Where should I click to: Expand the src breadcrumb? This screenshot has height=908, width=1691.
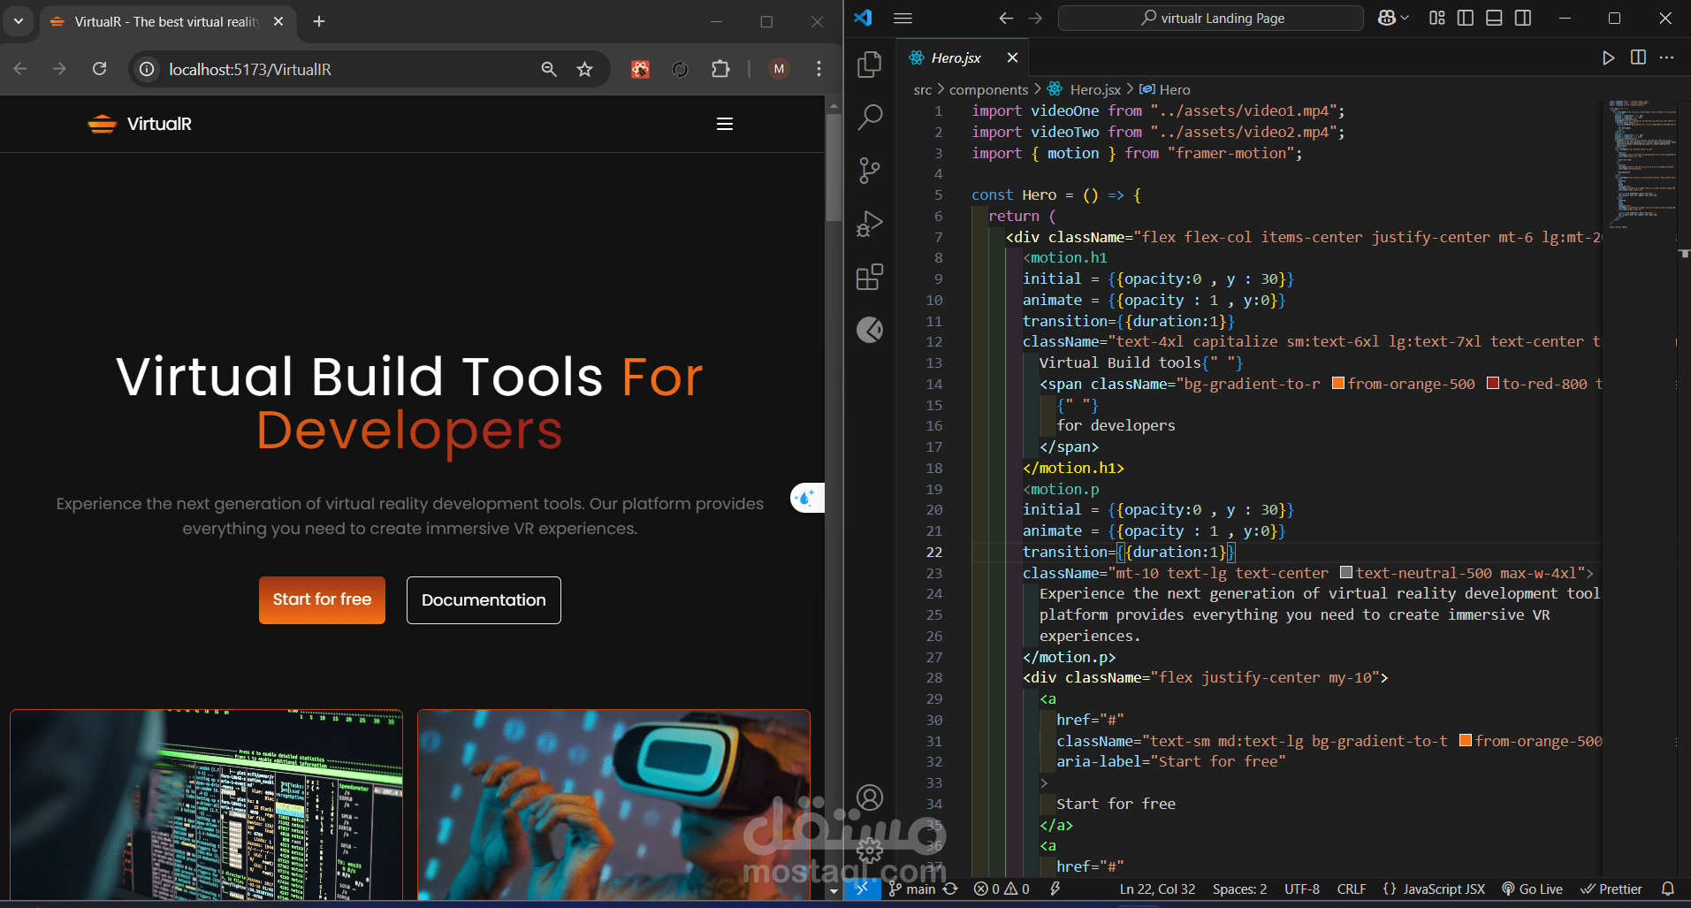point(923,89)
